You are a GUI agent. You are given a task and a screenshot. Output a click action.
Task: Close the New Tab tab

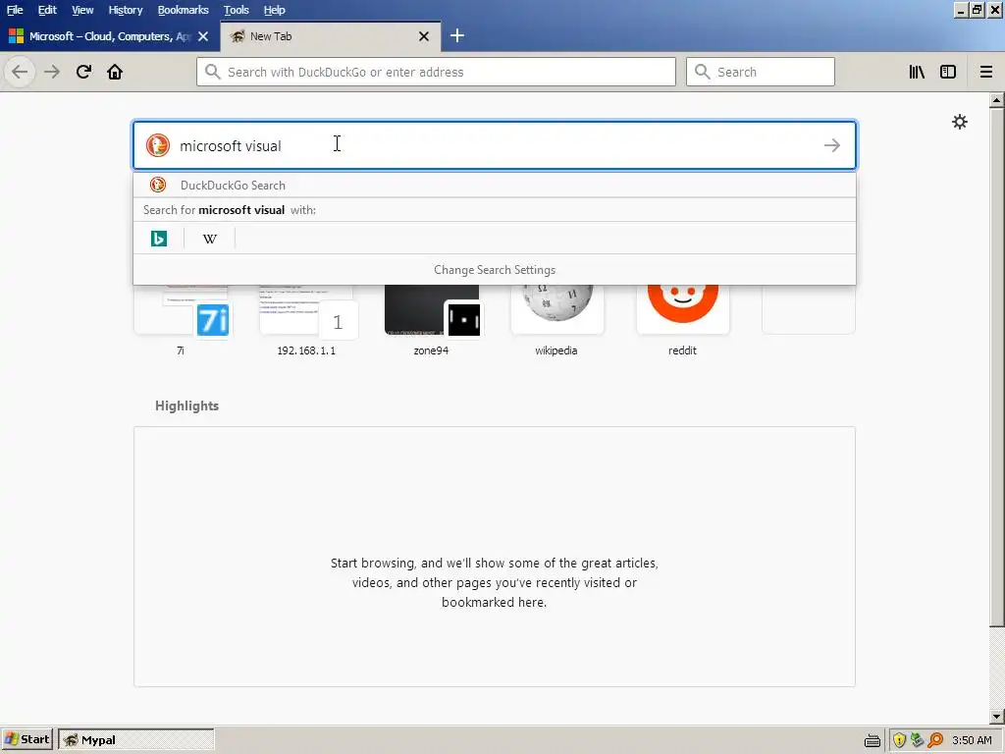[x=424, y=36]
